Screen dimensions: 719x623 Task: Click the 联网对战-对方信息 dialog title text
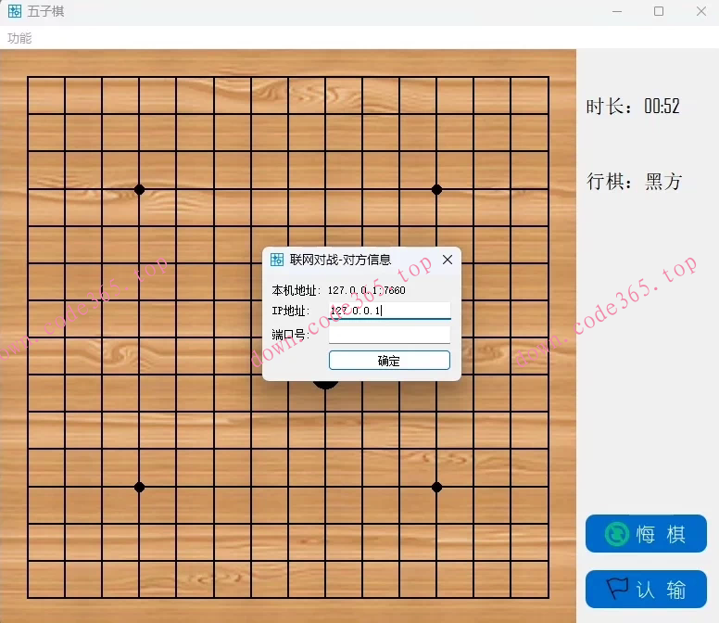click(340, 260)
